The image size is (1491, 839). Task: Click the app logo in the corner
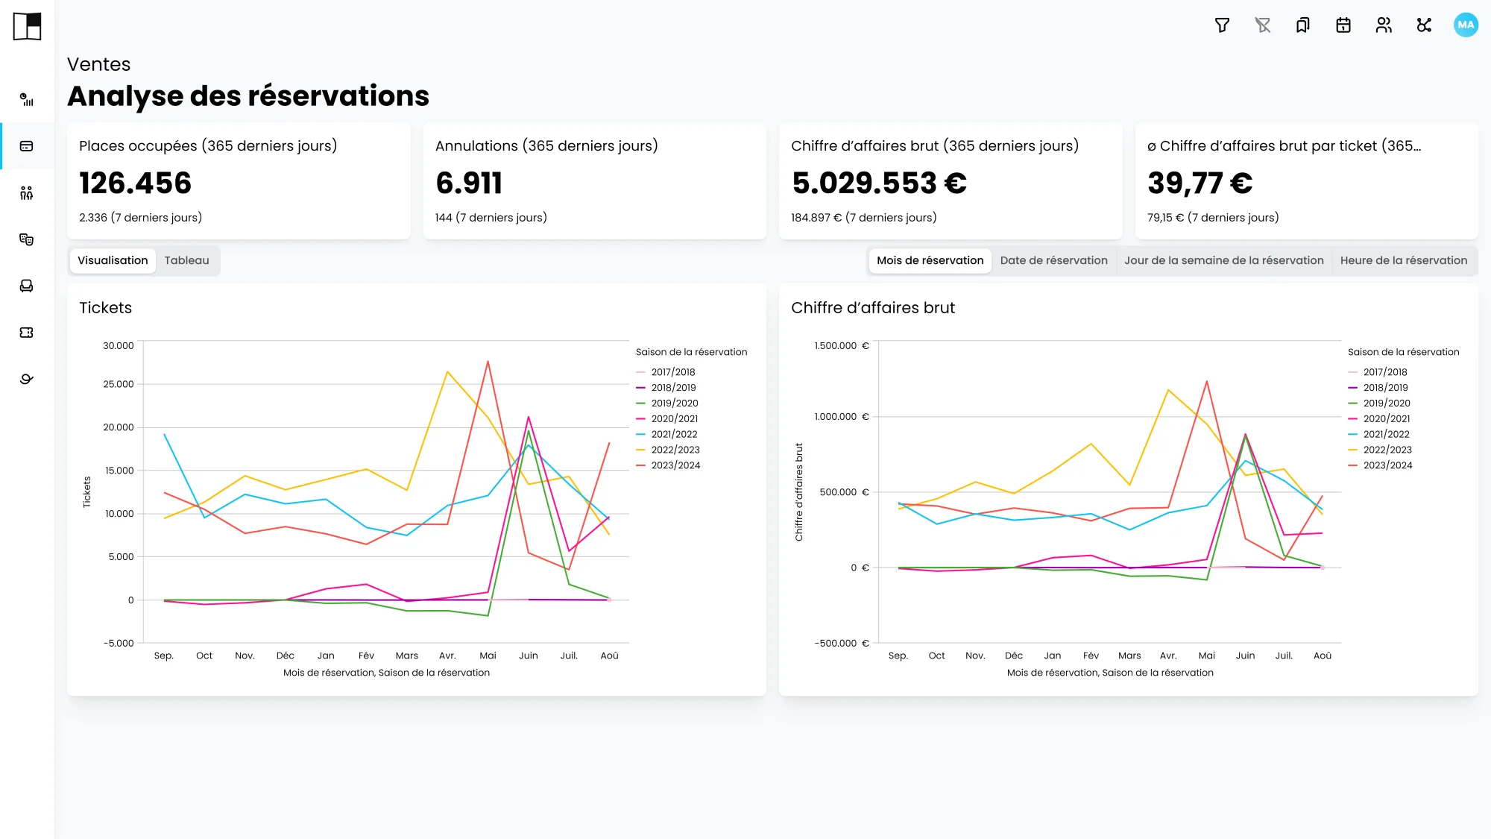(x=27, y=27)
